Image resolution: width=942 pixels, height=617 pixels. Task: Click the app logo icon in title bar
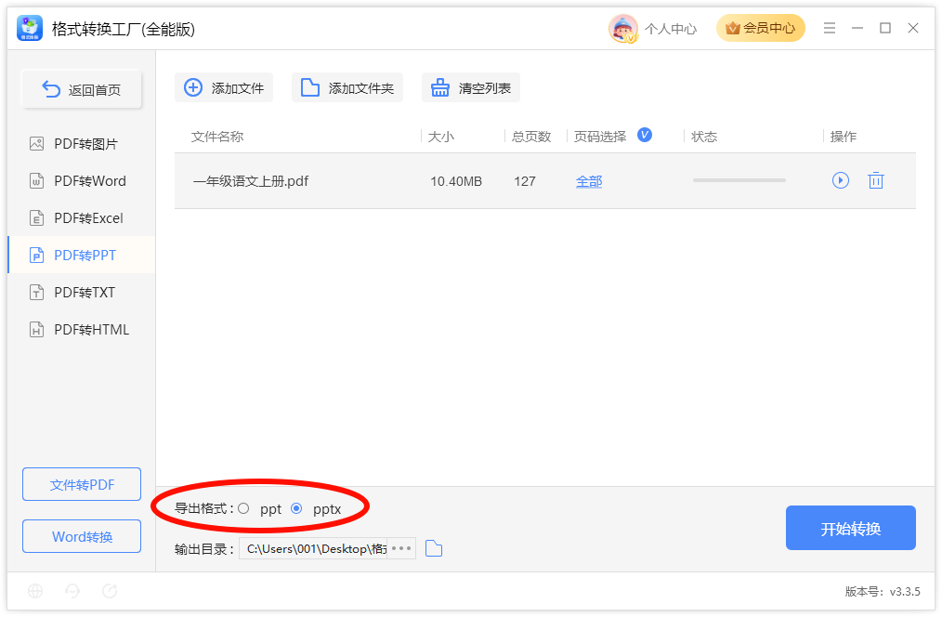tap(30, 28)
